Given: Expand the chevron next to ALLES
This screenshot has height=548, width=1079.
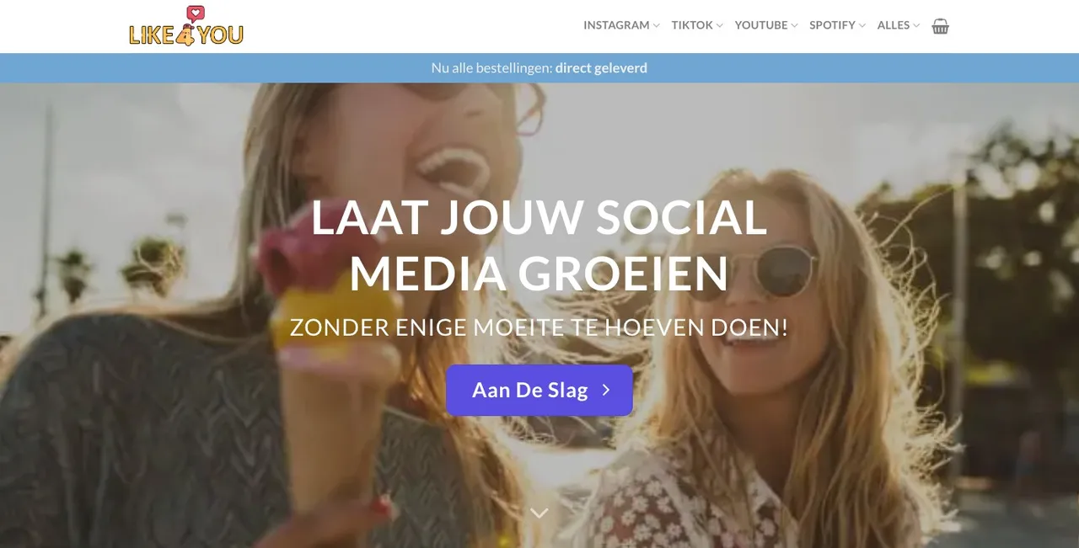Looking at the screenshot, I should tap(915, 26).
